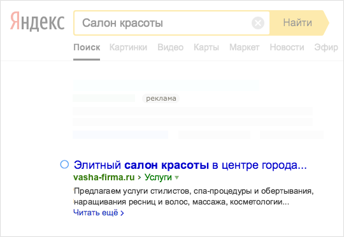Open the Элитный салон красоты result title
The width and height of the screenshot is (344, 237).
[x=190, y=165]
